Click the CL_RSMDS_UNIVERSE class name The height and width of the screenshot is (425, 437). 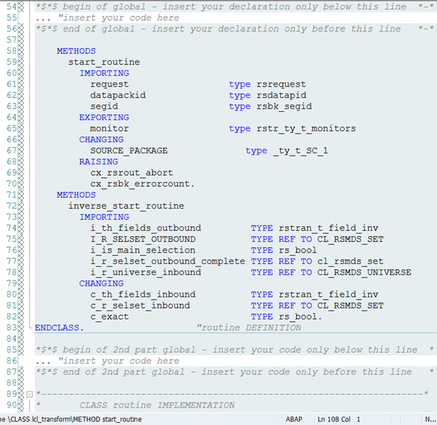364,272
